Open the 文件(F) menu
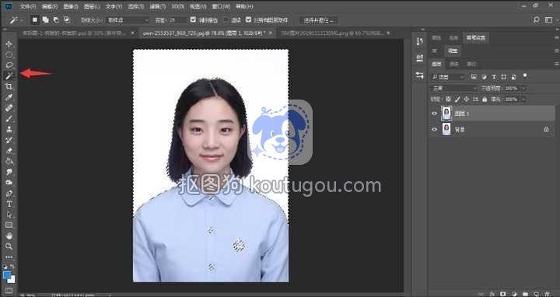 point(27,6)
